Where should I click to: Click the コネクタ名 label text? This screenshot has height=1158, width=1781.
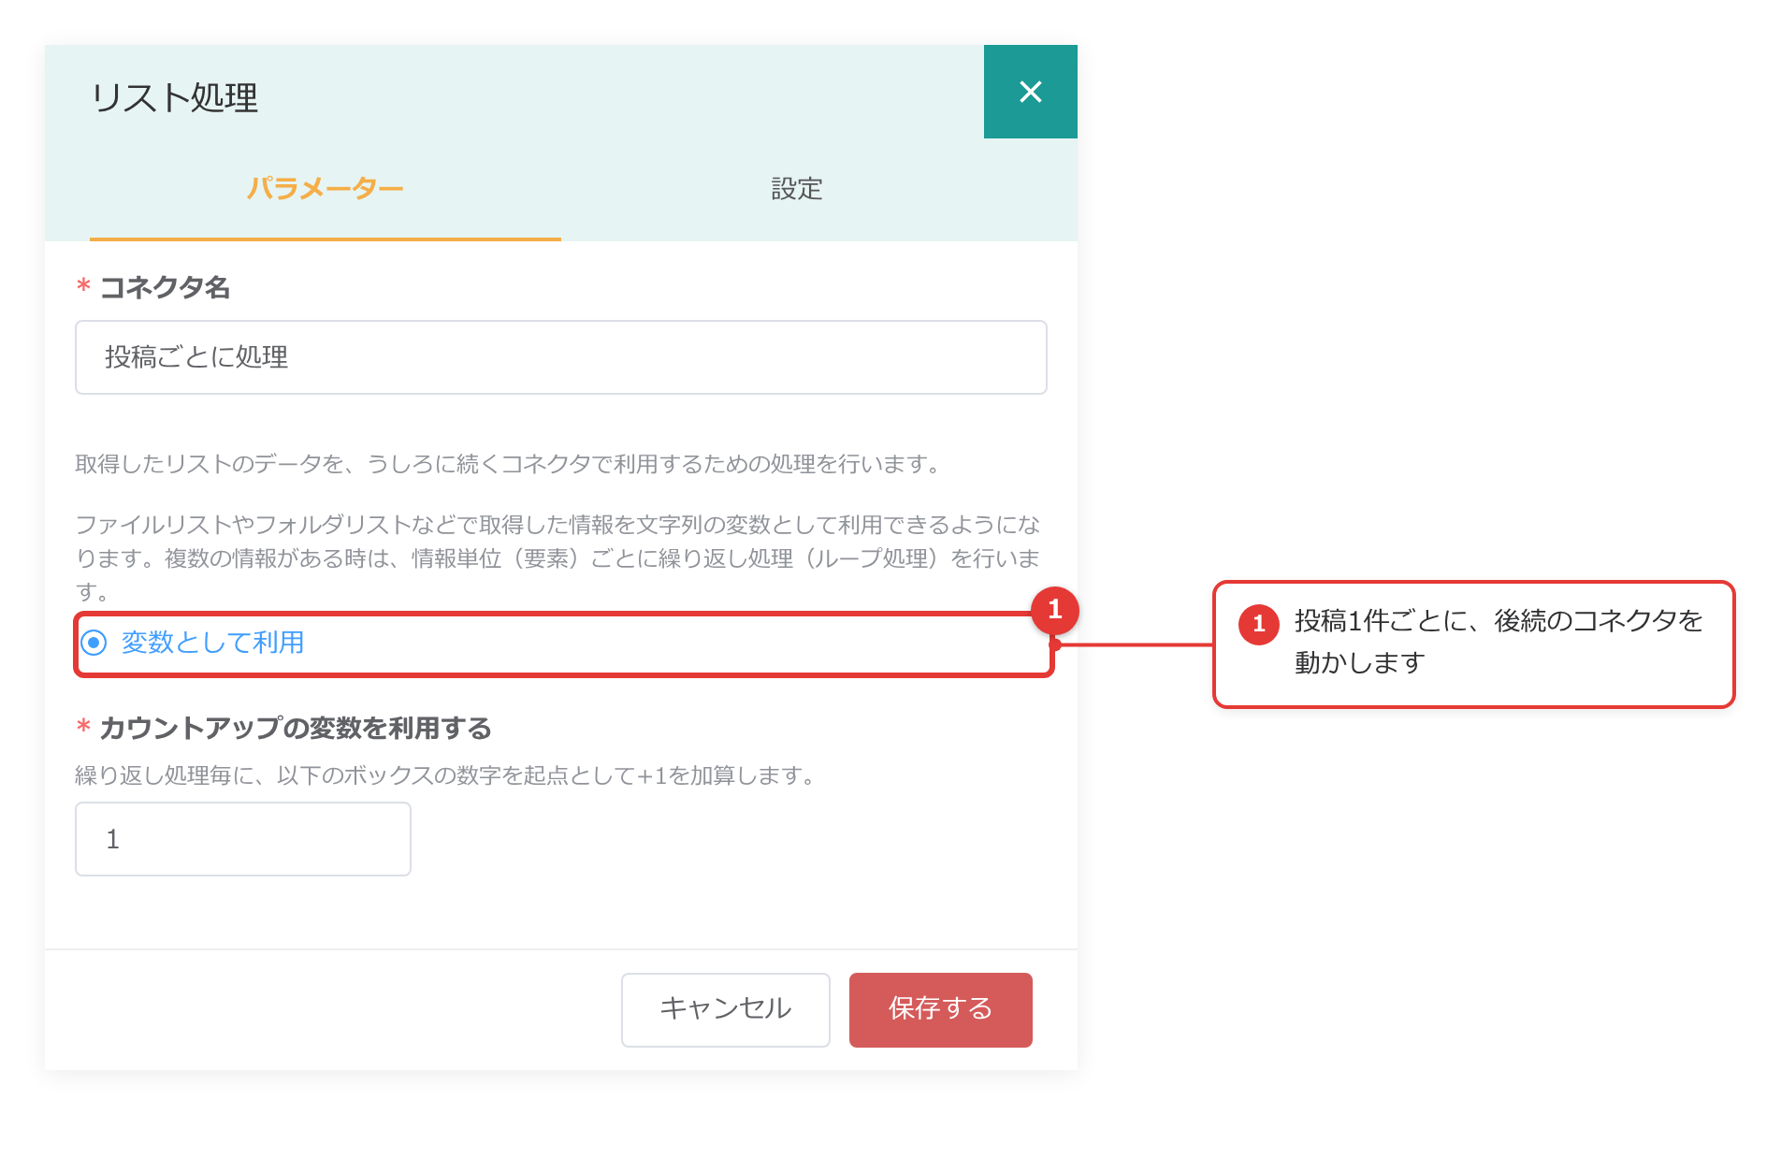(165, 287)
